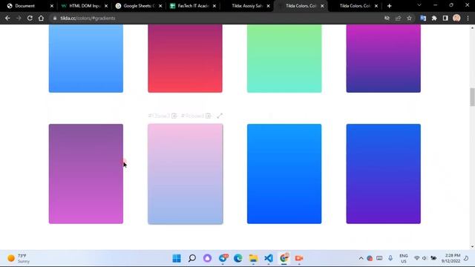Close the FasTech IT Academy tab

pyautogui.click(x=214, y=6)
